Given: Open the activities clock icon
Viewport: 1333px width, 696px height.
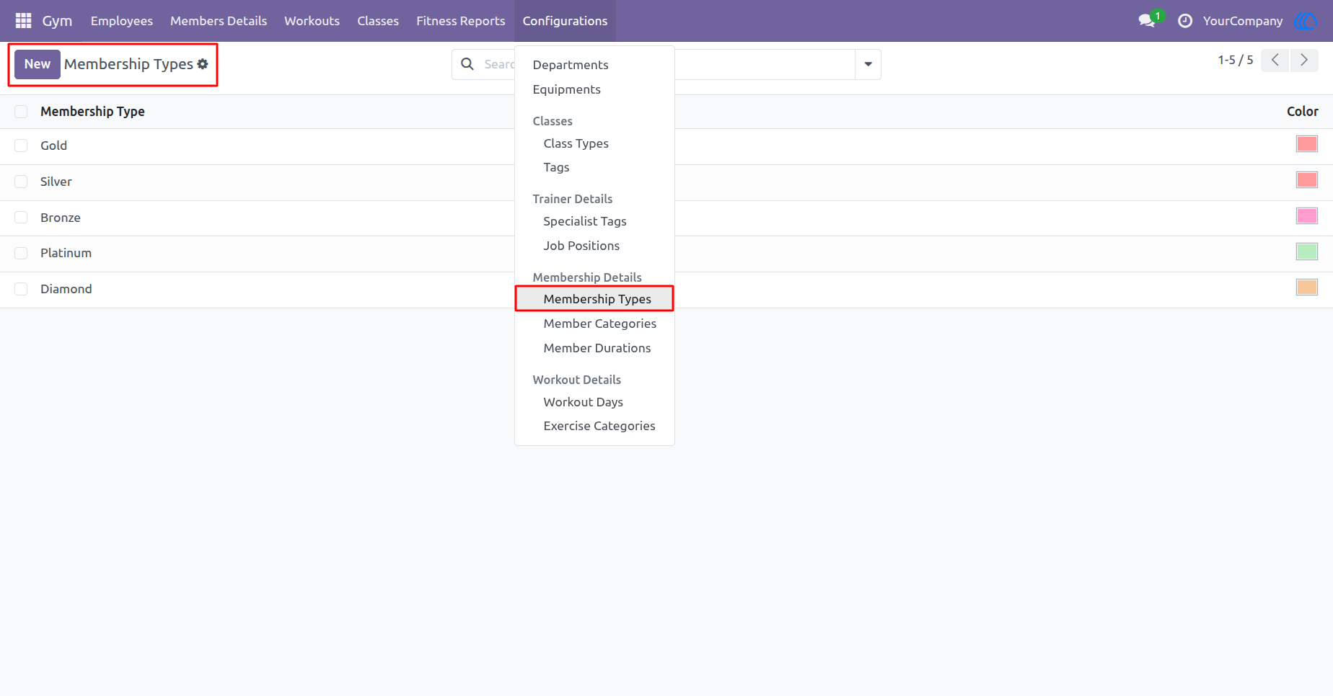Looking at the screenshot, I should pyautogui.click(x=1185, y=21).
